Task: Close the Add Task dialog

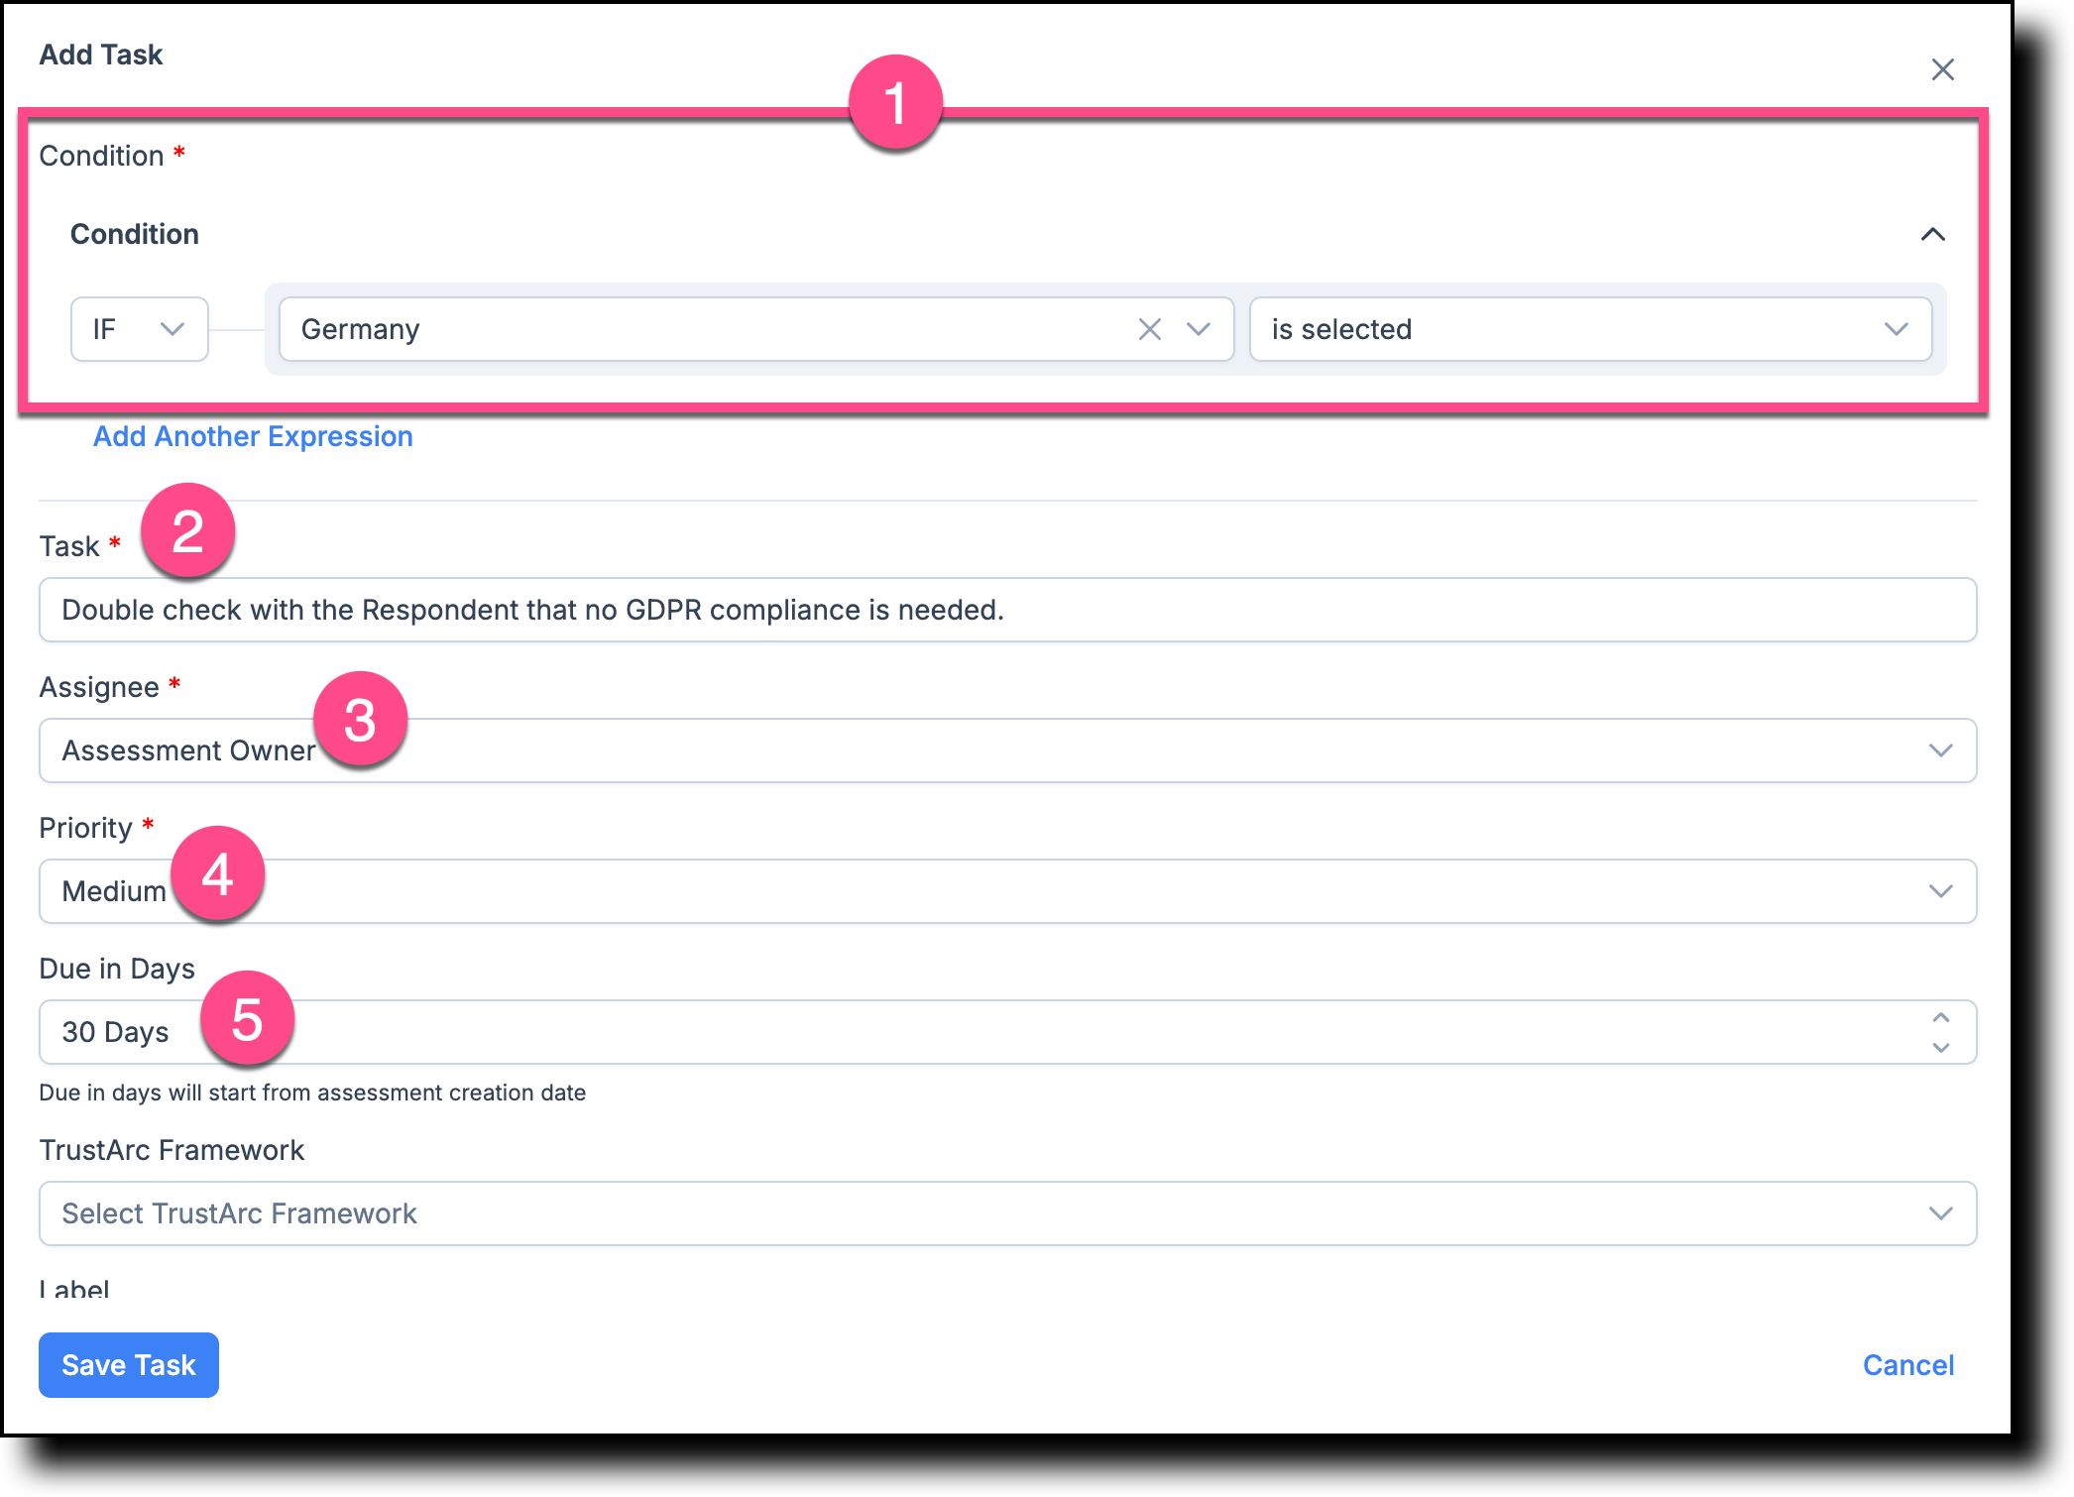Action: [1942, 69]
